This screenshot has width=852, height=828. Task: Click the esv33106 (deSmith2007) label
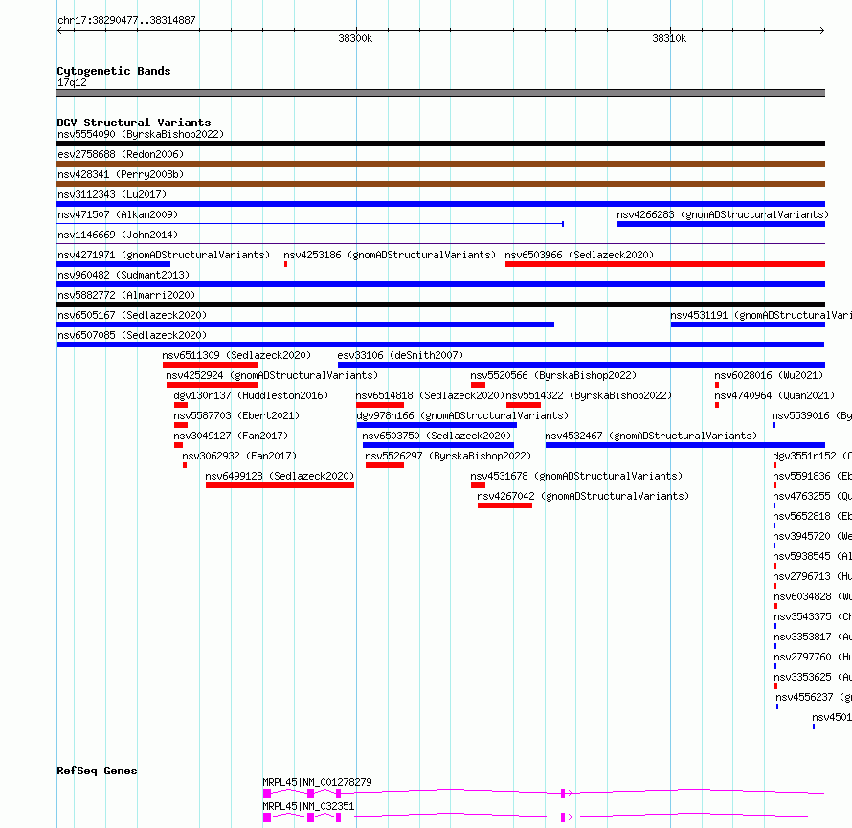(400, 355)
